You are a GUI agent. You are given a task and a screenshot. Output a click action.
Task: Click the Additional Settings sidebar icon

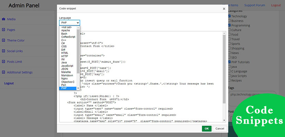pyautogui.click(x=3, y=72)
